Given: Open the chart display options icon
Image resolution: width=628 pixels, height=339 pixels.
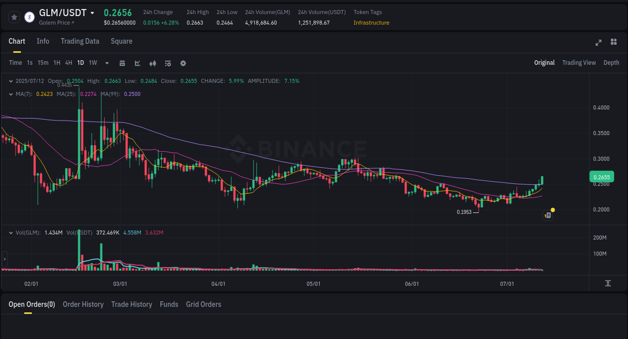Looking at the screenshot, I should pyautogui.click(x=167, y=63).
